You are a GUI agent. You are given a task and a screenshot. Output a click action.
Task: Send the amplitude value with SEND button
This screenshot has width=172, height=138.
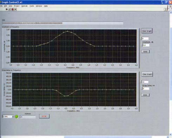[x=145, y=51]
